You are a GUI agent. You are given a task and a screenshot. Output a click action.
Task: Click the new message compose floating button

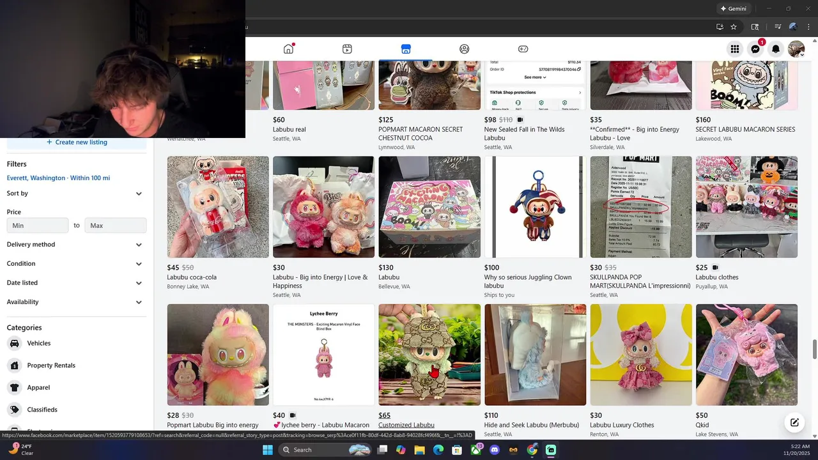tap(794, 422)
